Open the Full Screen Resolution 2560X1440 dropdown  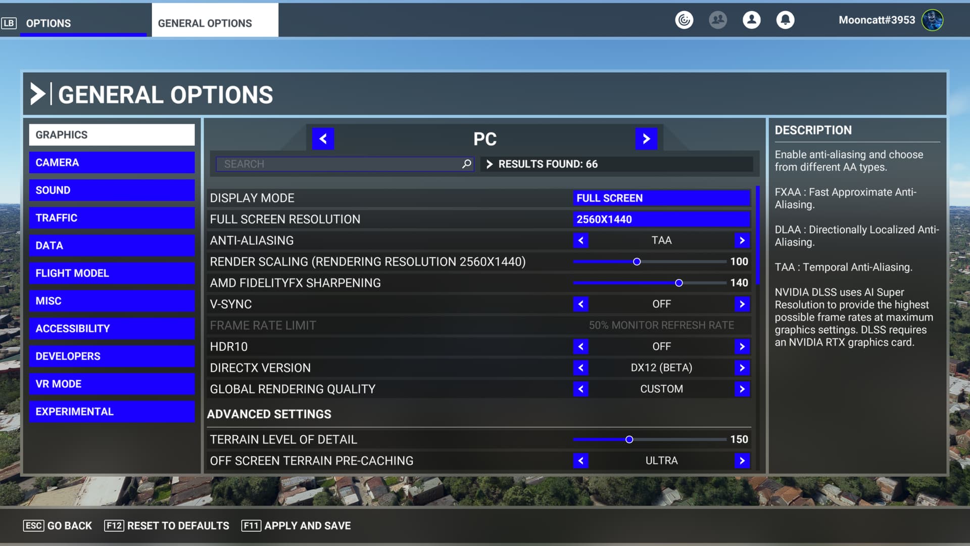tap(661, 219)
